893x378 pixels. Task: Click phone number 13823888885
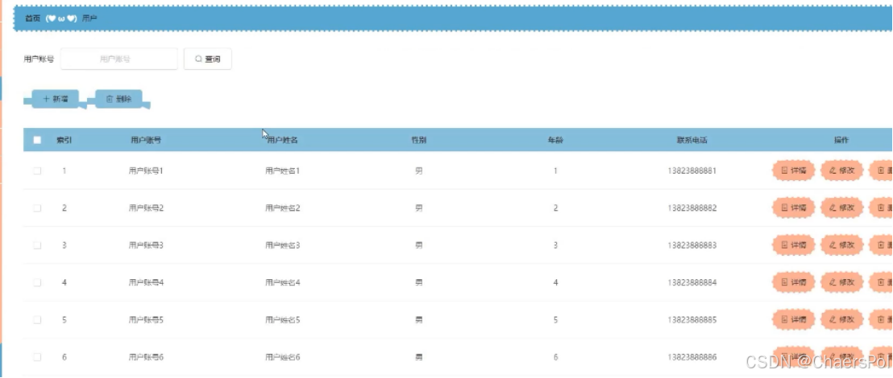tap(692, 320)
